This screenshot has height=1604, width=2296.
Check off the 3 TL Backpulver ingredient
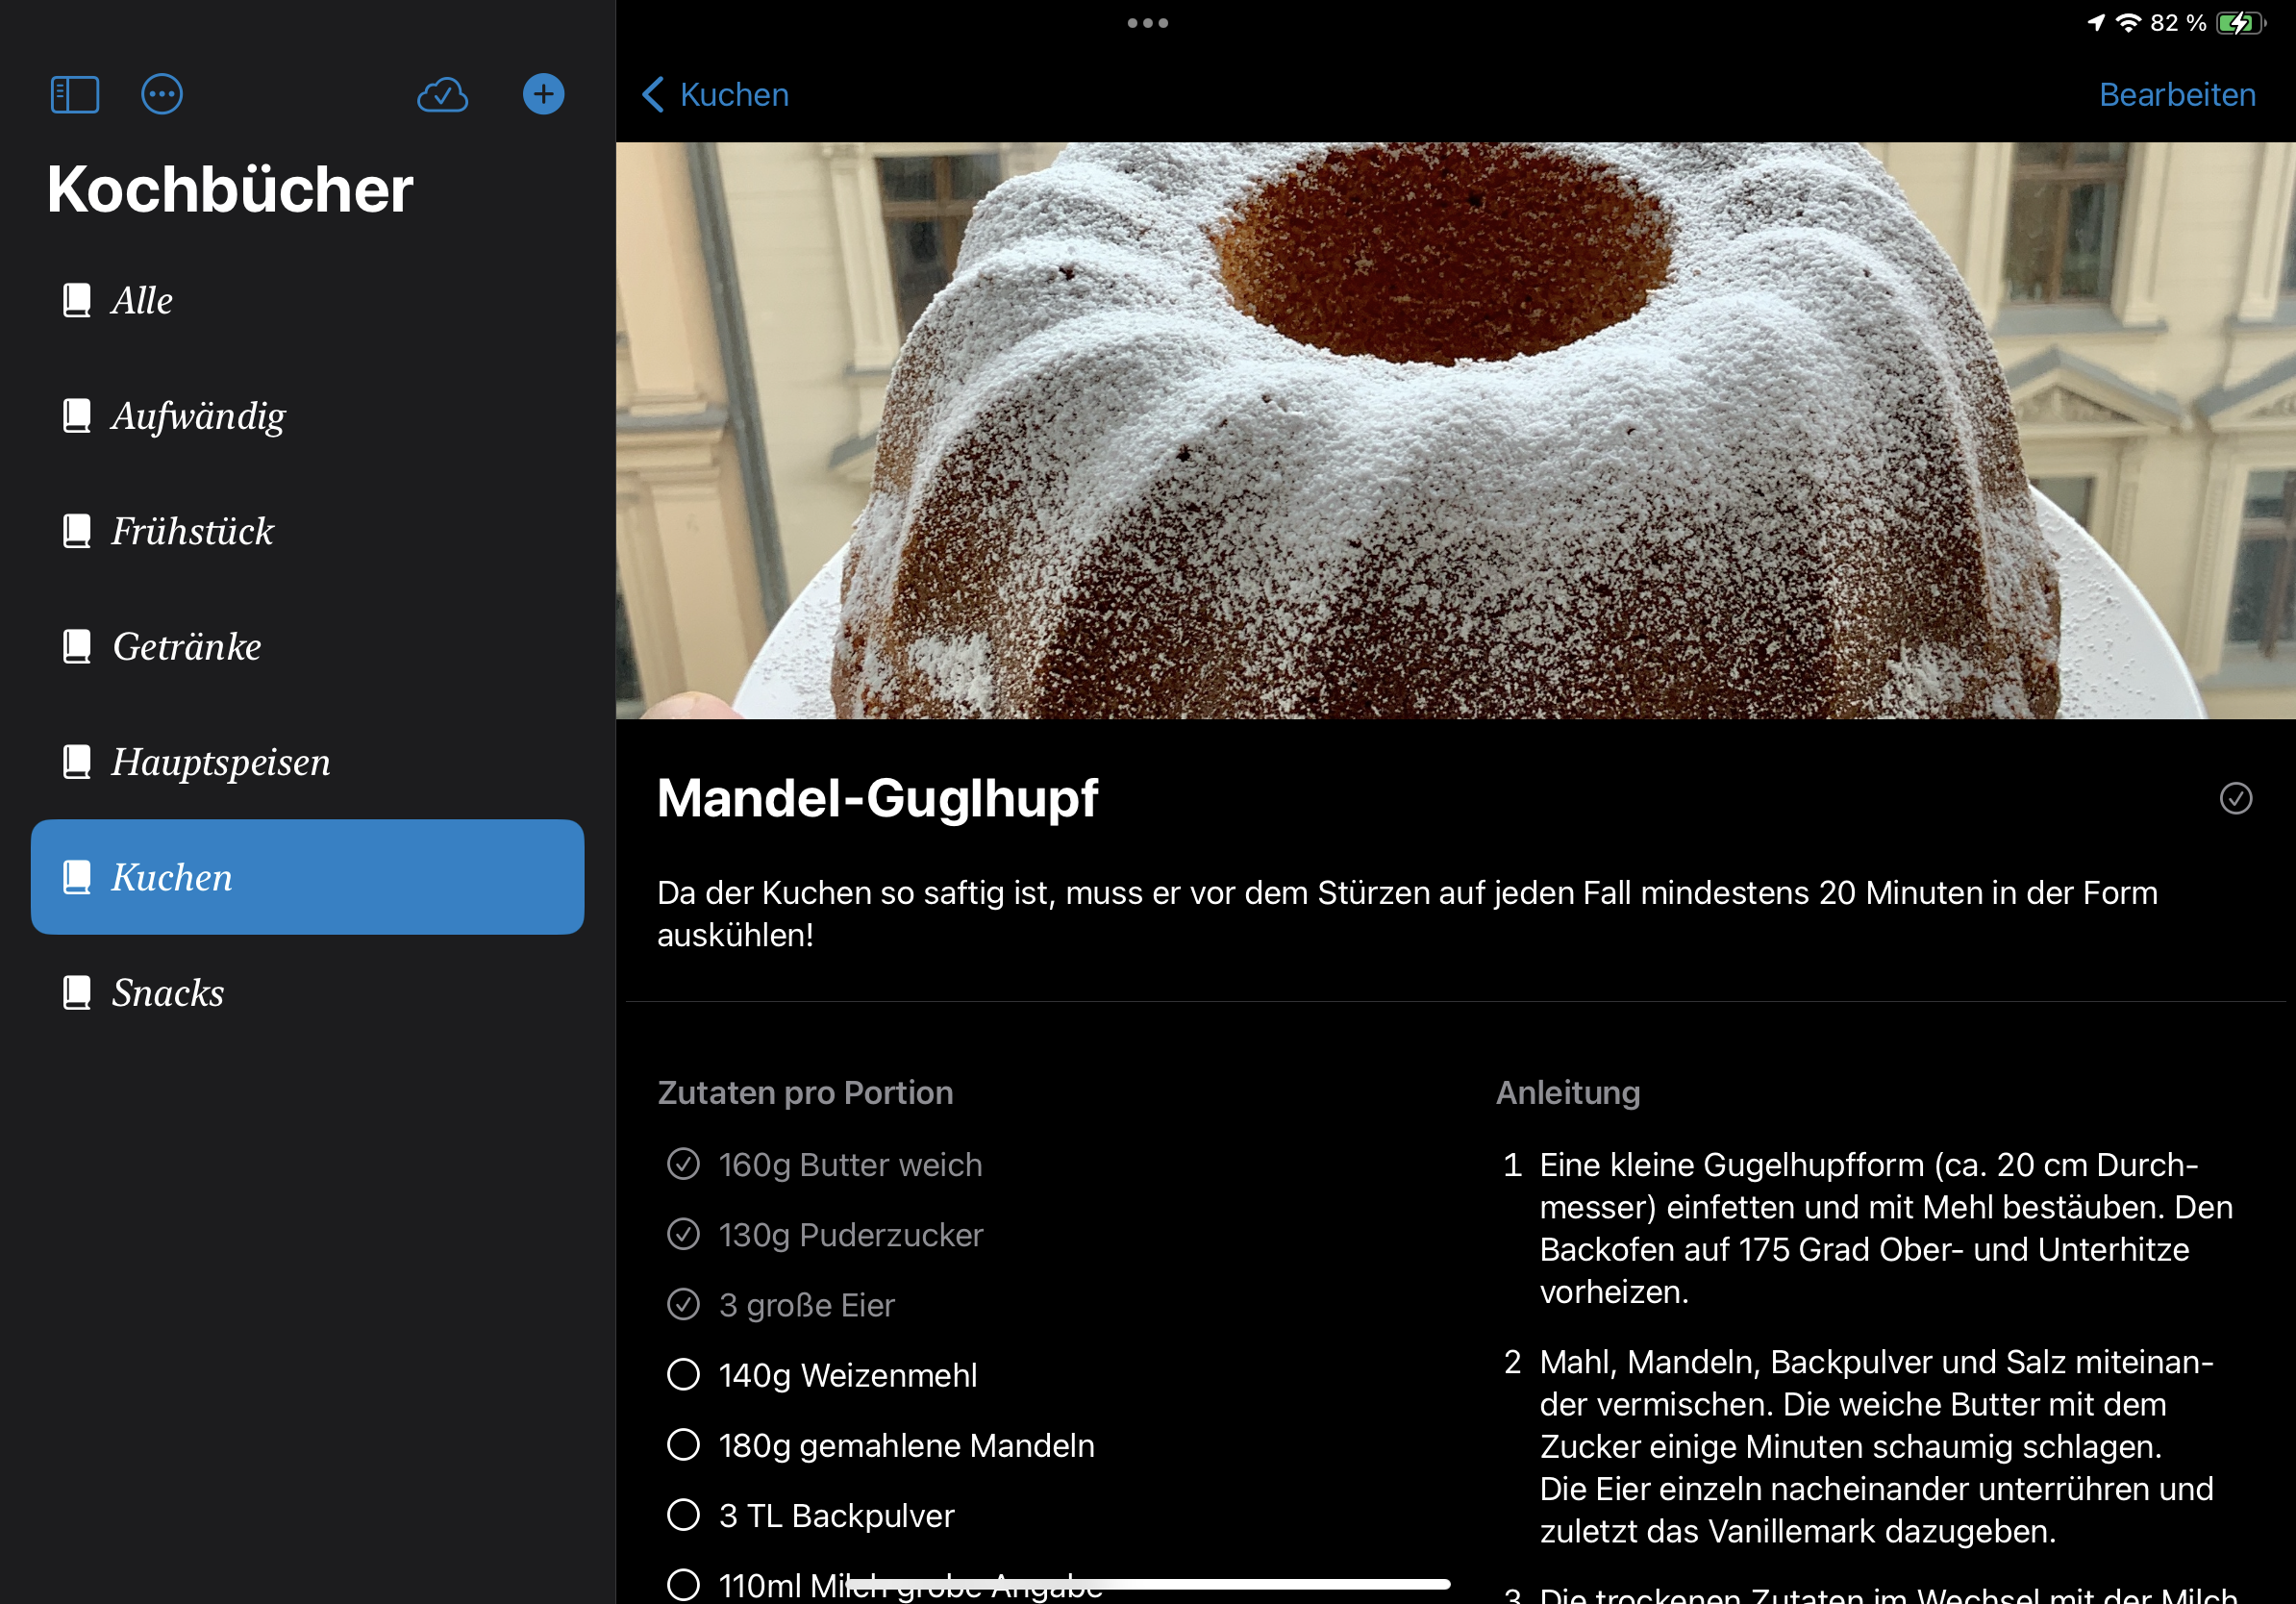pos(683,1515)
